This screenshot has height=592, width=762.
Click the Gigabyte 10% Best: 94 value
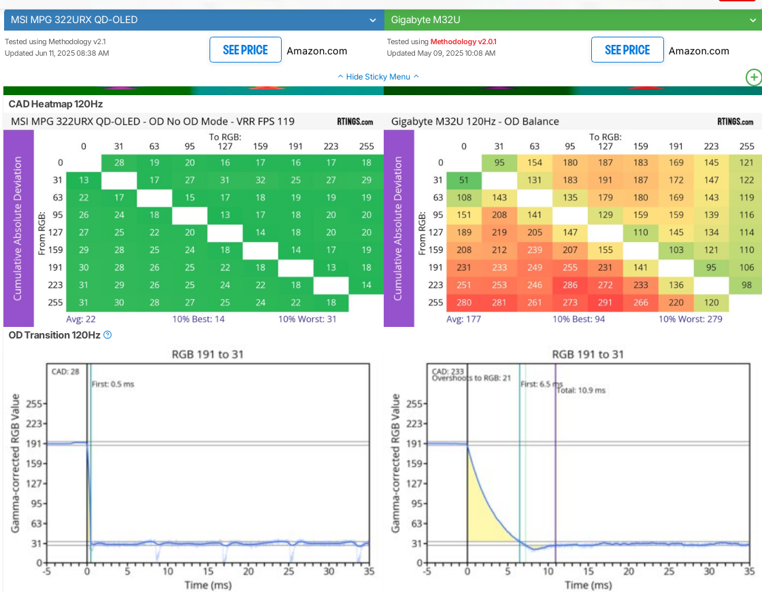click(x=578, y=319)
